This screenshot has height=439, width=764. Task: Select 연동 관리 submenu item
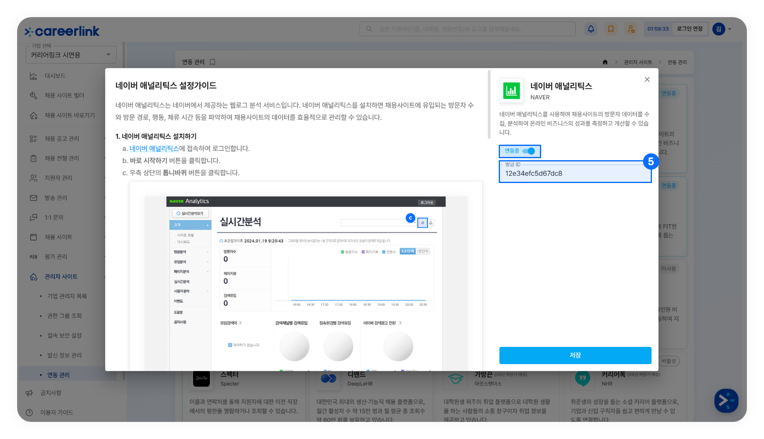pyautogui.click(x=58, y=375)
